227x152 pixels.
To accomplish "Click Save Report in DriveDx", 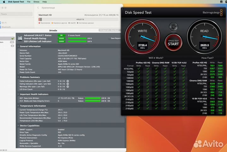I will tap(115, 38).
